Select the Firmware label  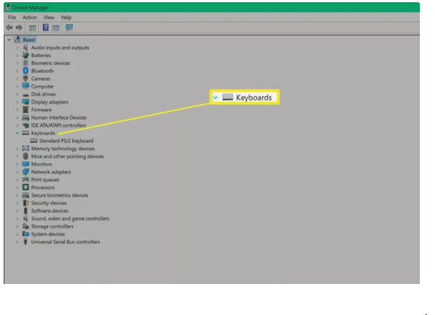point(41,110)
